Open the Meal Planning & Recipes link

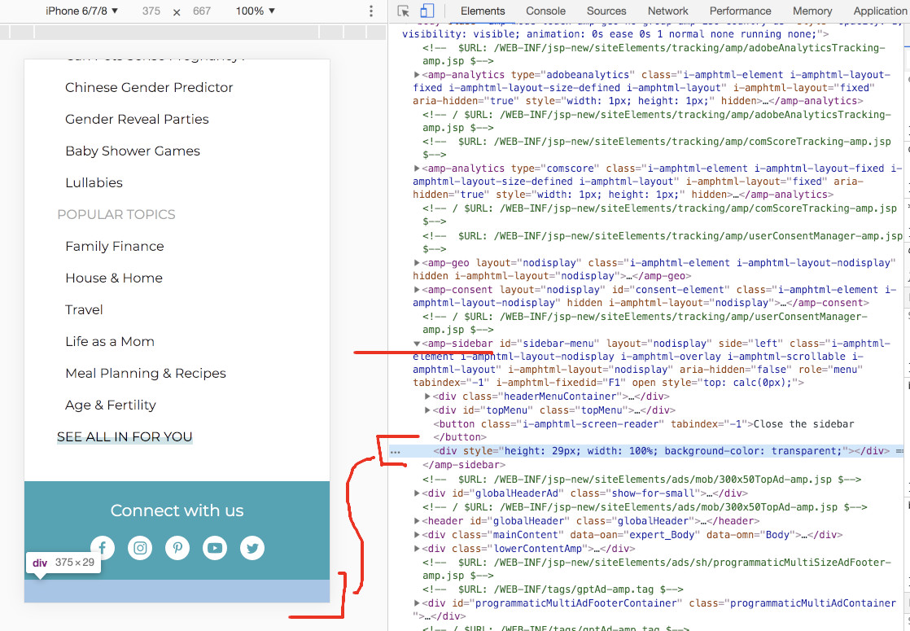tap(146, 374)
